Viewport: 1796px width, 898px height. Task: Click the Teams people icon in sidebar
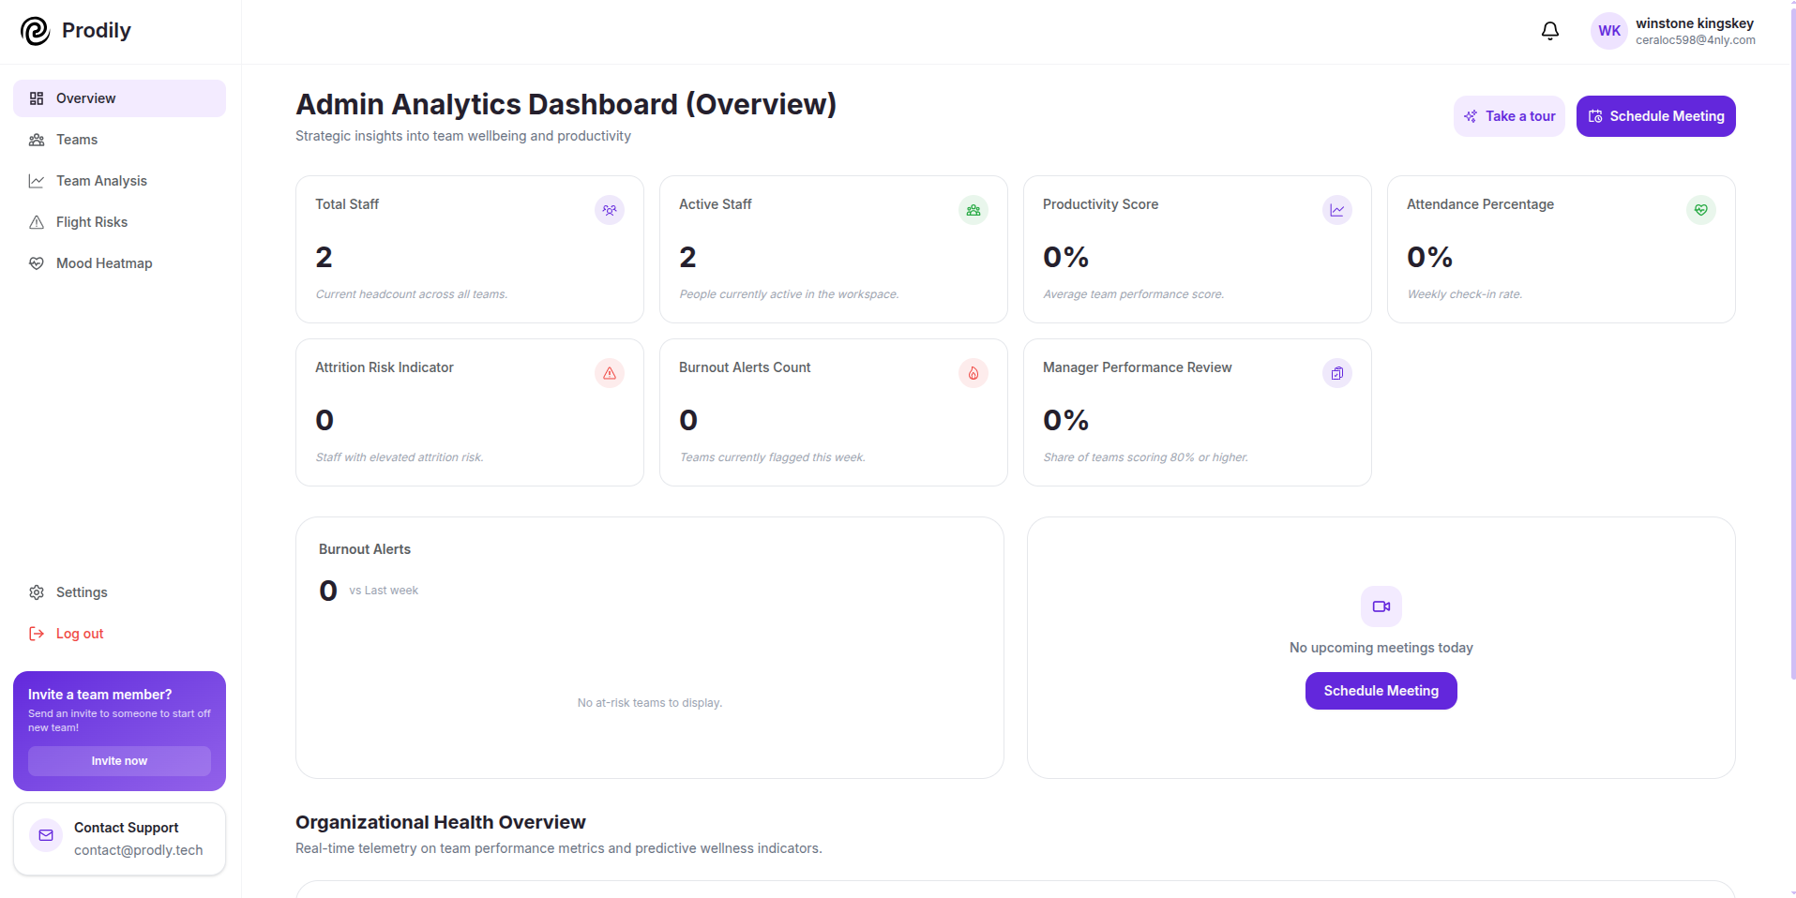coord(37,140)
